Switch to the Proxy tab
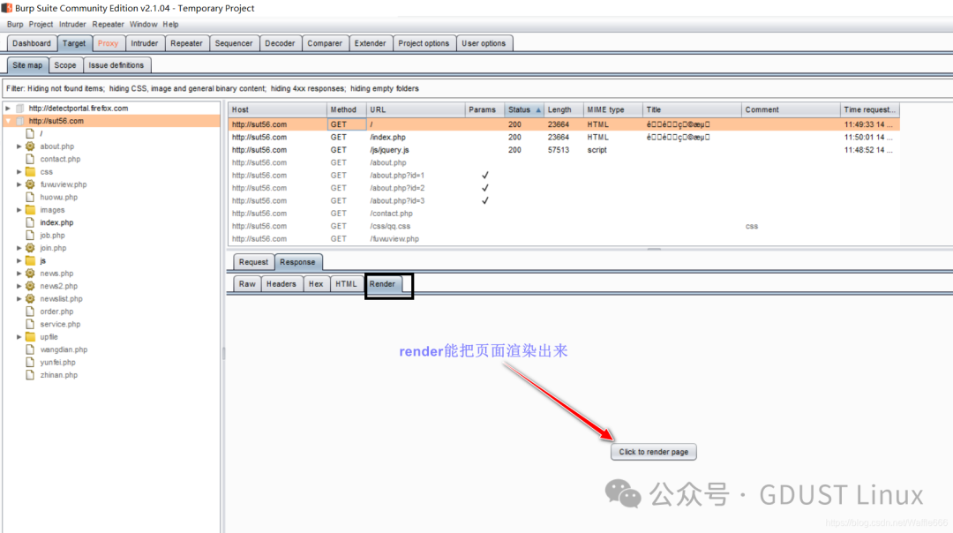The image size is (953, 533). (x=108, y=43)
